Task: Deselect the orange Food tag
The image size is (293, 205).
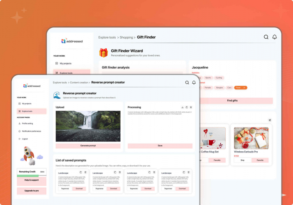Action: (240, 88)
